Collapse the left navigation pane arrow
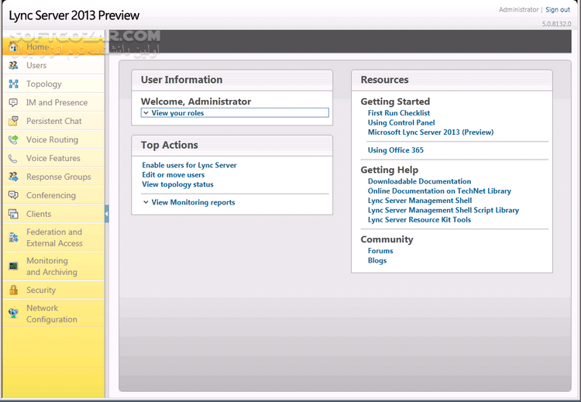The height and width of the screenshot is (402, 581). 107,215
